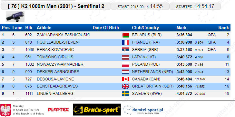Image resolution: width=235 pixels, height=117 pixels.
Task: Click the Canada flag icon
Action: (126, 79)
